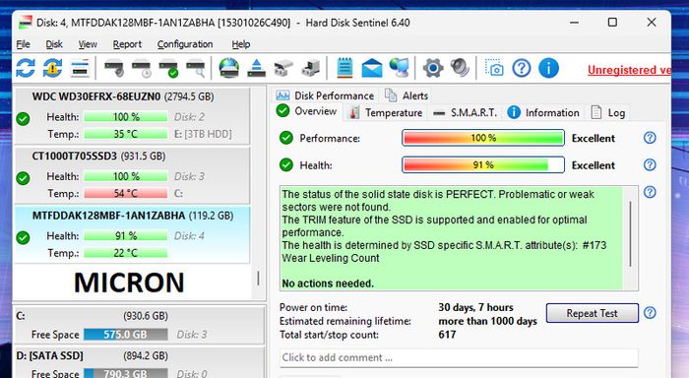The width and height of the screenshot is (689, 378).
Task: Click the globe with computer monitor icon
Action: pos(399,69)
